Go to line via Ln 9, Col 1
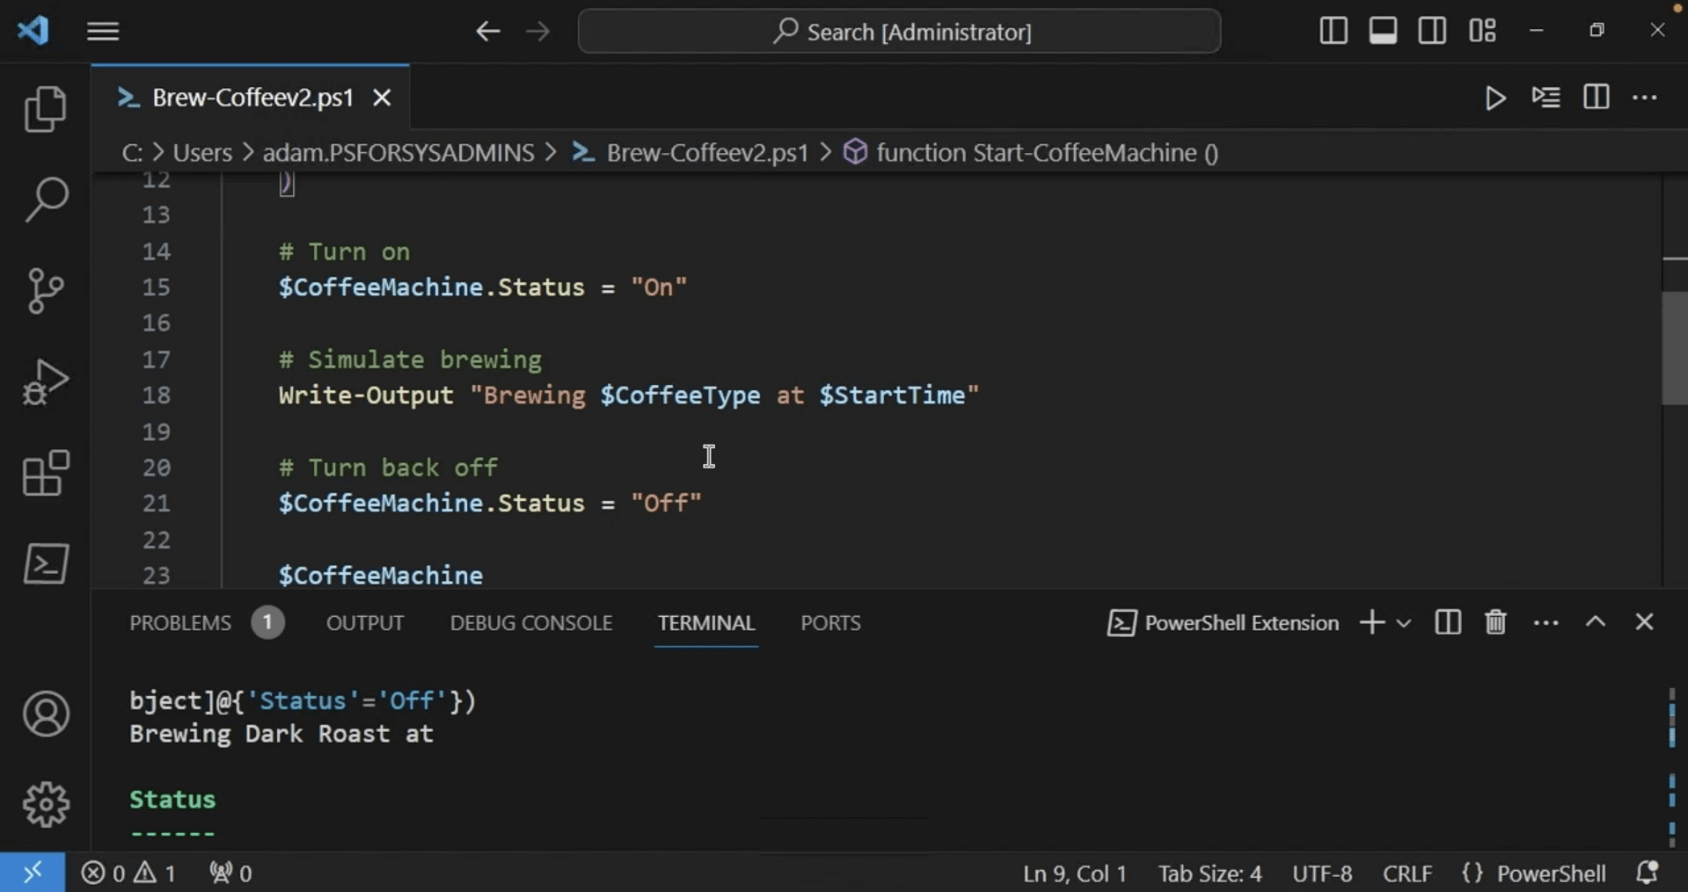Viewport: 1688px width, 892px height. coord(1074,873)
